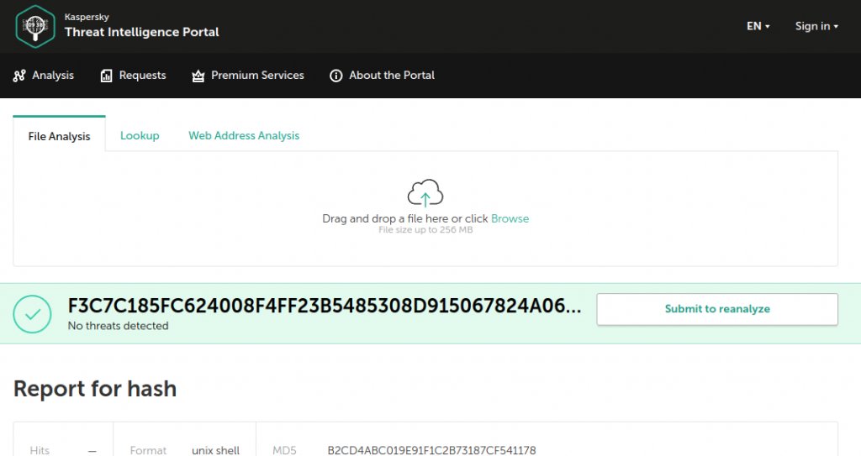Switch to the Web Address Analysis tab

244,135
